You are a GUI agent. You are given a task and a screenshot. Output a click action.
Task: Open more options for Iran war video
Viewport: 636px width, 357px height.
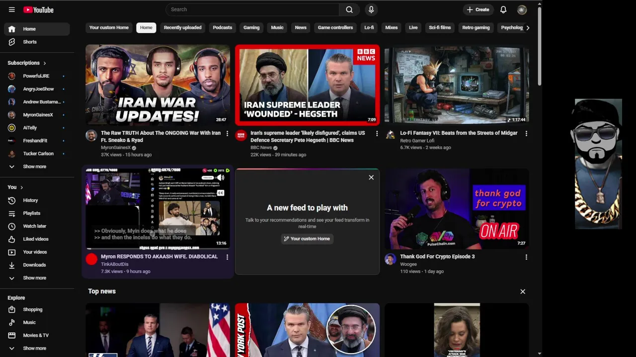coord(227,133)
